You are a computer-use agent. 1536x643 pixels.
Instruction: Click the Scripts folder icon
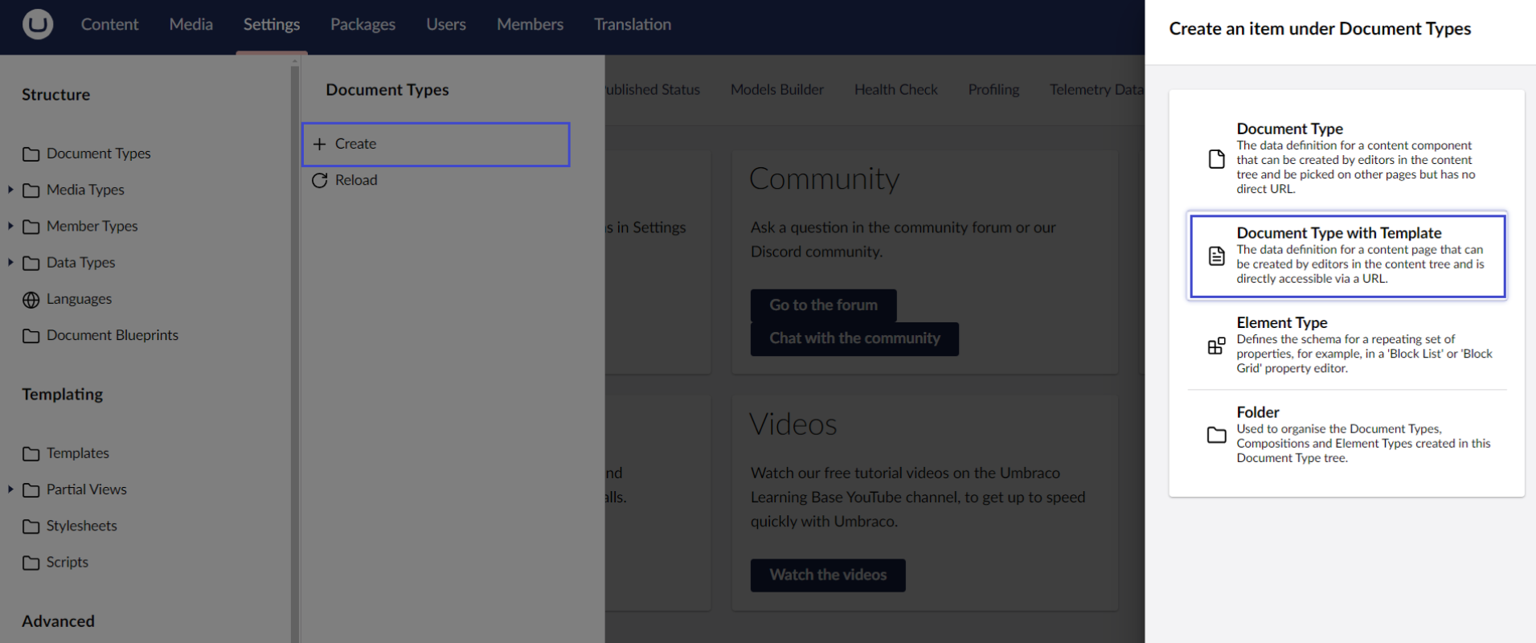point(31,563)
